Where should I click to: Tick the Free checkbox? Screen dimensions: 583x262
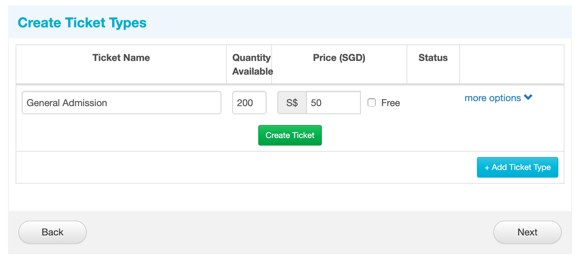372,102
